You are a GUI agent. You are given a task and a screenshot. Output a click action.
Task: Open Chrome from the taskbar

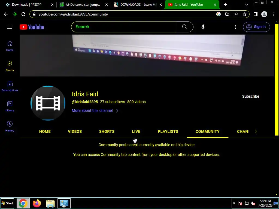pyautogui.click(x=23, y=203)
